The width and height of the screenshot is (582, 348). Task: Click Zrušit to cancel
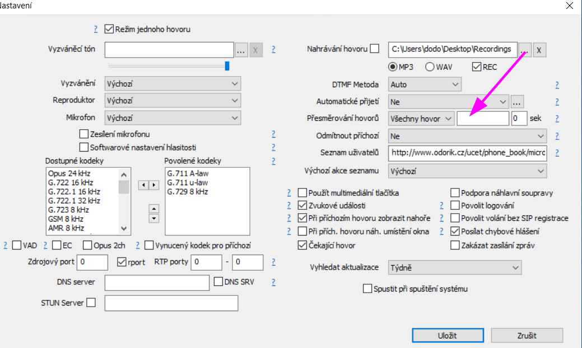click(x=527, y=336)
